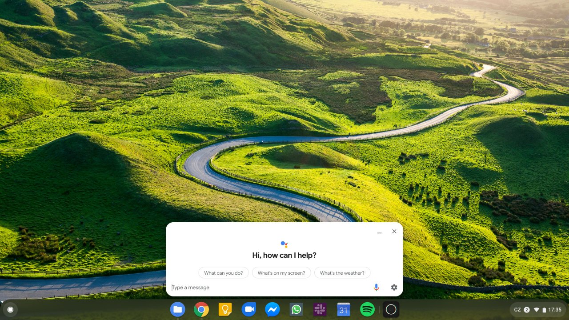This screenshot has width=569, height=320.
Task: Click the Wi-Fi status icon
Action: (x=537, y=310)
